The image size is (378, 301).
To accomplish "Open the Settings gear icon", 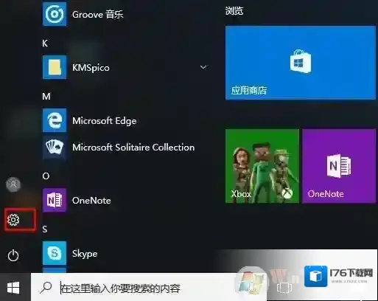I will 13,220.
